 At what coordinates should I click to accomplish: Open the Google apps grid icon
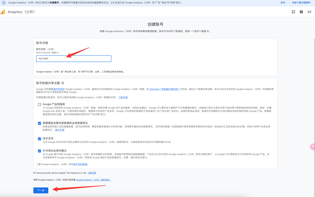[293, 12]
